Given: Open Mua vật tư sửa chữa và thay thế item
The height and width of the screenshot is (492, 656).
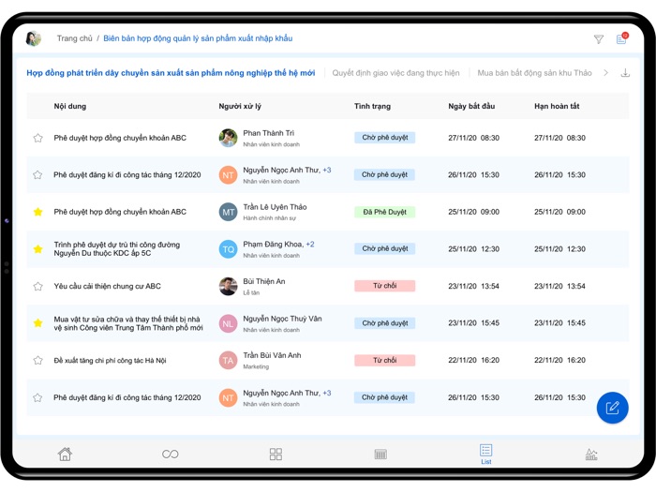Looking at the screenshot, I should pyautogui.click(x=128, y=323).
